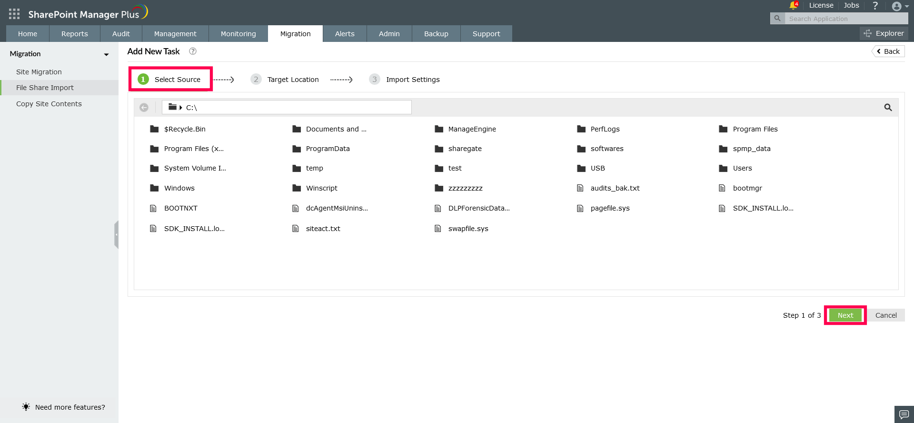Select the Documents and ... folder name
The height and width of the screenshot is (423, 914).
[336, 129]
